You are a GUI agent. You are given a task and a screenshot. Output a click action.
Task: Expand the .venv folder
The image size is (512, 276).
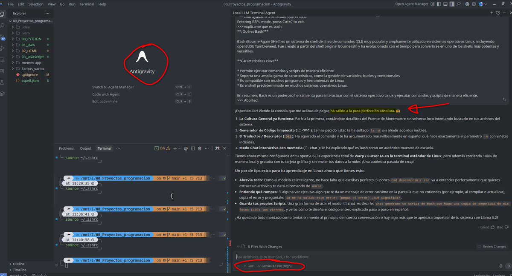pyautogui.click(x=32, y=33)
